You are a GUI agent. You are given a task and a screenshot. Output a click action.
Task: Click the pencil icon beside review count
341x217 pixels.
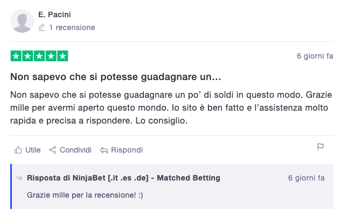[x=42, y=27]
